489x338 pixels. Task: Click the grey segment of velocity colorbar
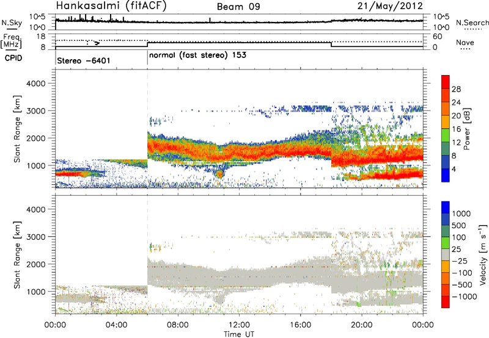click(x=446, y=255)
